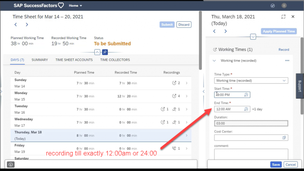Open the Support side tab
This screenshot has width=304, height=171.
[300, 86]
